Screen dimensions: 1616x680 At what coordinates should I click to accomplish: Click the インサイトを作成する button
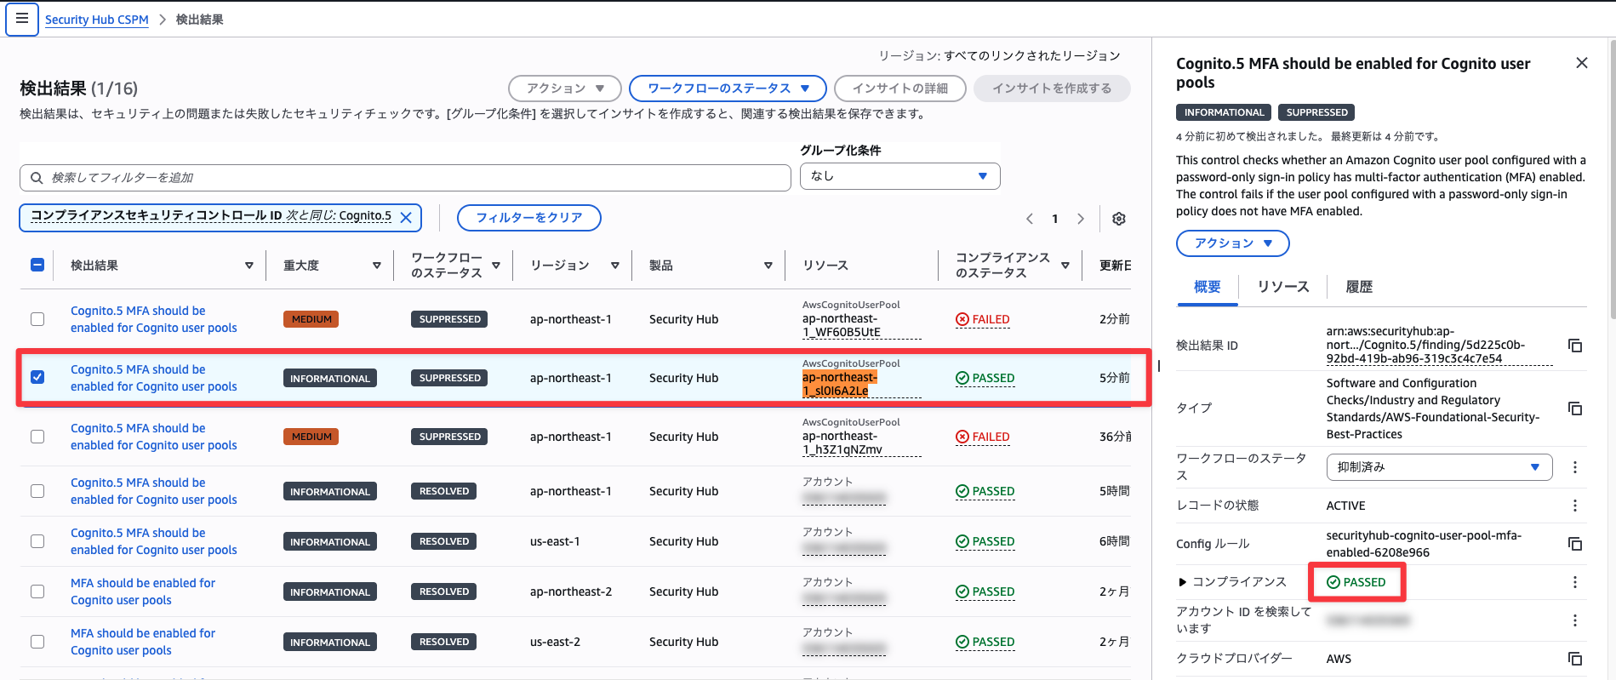[1052, 89]
